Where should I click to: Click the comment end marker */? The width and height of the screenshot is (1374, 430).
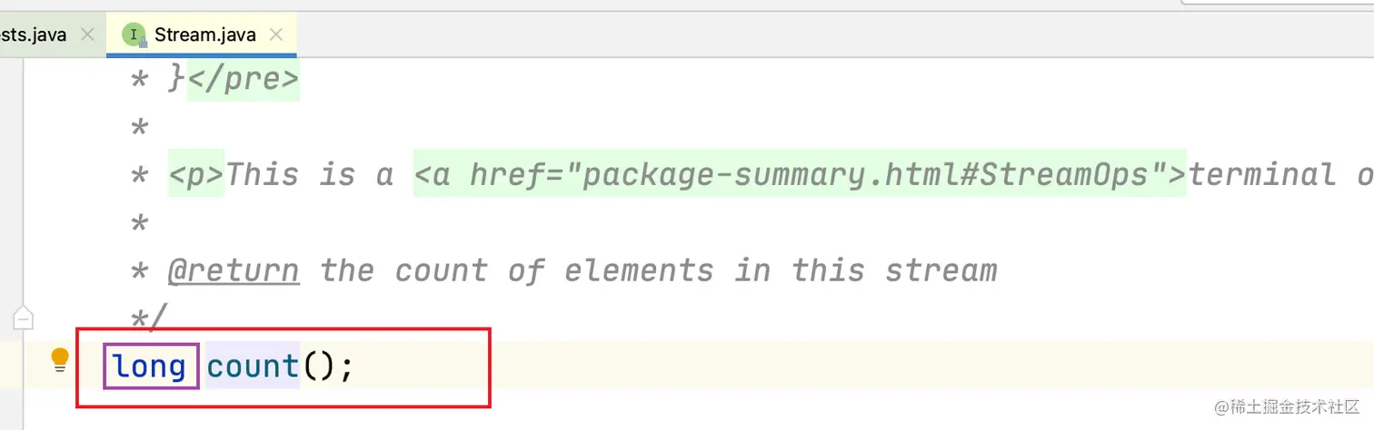click(x=150, y=318)
